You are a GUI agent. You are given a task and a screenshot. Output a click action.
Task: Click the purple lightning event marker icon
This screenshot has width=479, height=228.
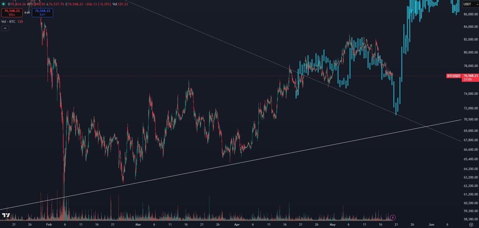click(393, 217)
